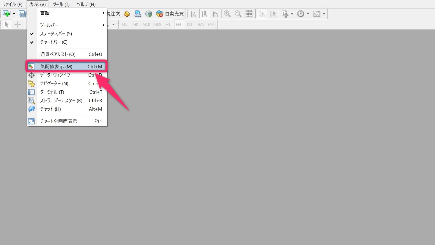Open the MetaQuotes Language Editor book icon
The height and width of the screenshot is (245, 435).
pyautogui.click(x=127, y=14)
